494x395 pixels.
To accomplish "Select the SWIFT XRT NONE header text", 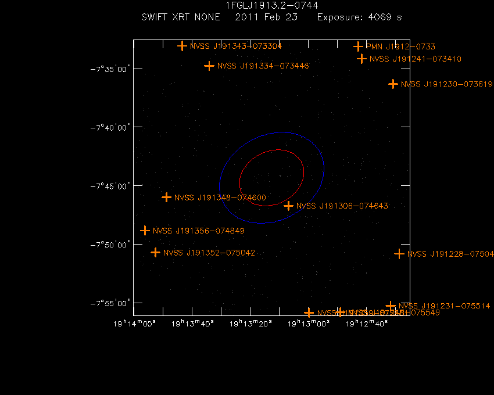I will (181, 17).
